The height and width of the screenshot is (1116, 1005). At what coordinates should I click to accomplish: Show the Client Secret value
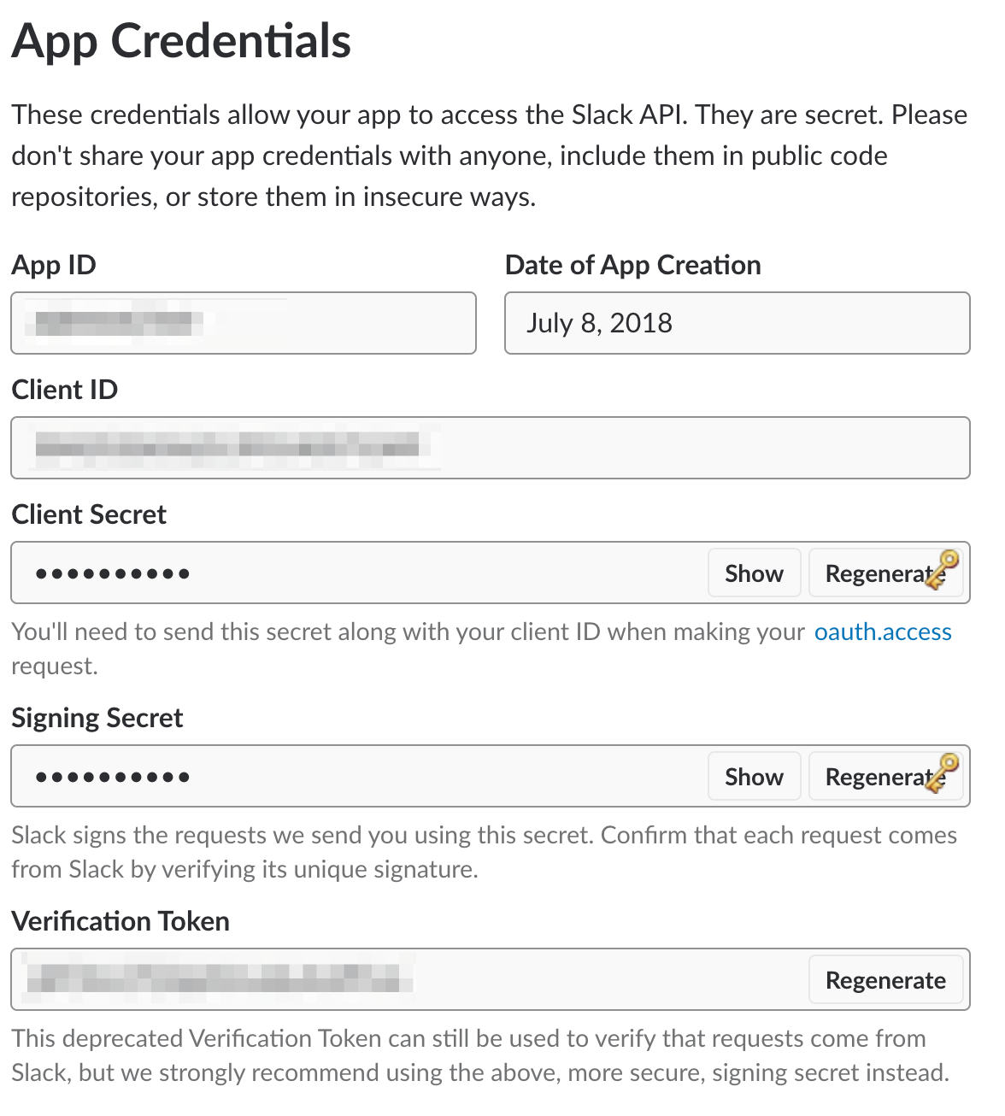[754, 573]
